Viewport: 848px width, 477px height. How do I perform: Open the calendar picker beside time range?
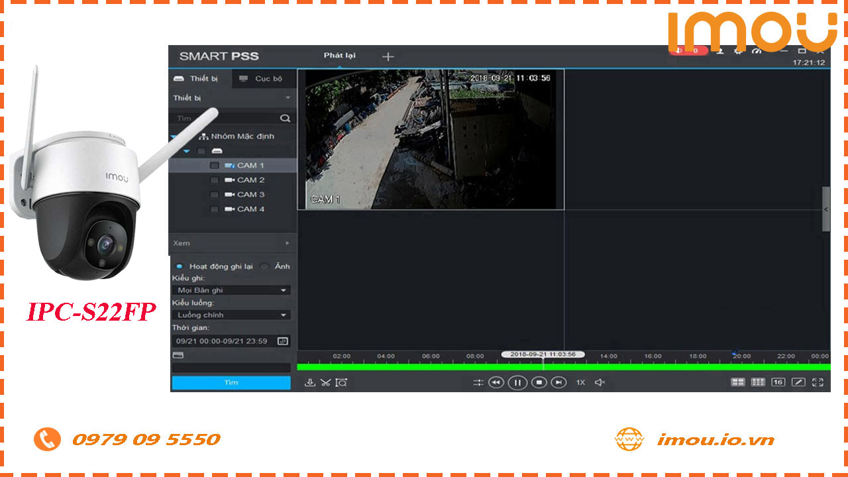[x=283, y=341]
